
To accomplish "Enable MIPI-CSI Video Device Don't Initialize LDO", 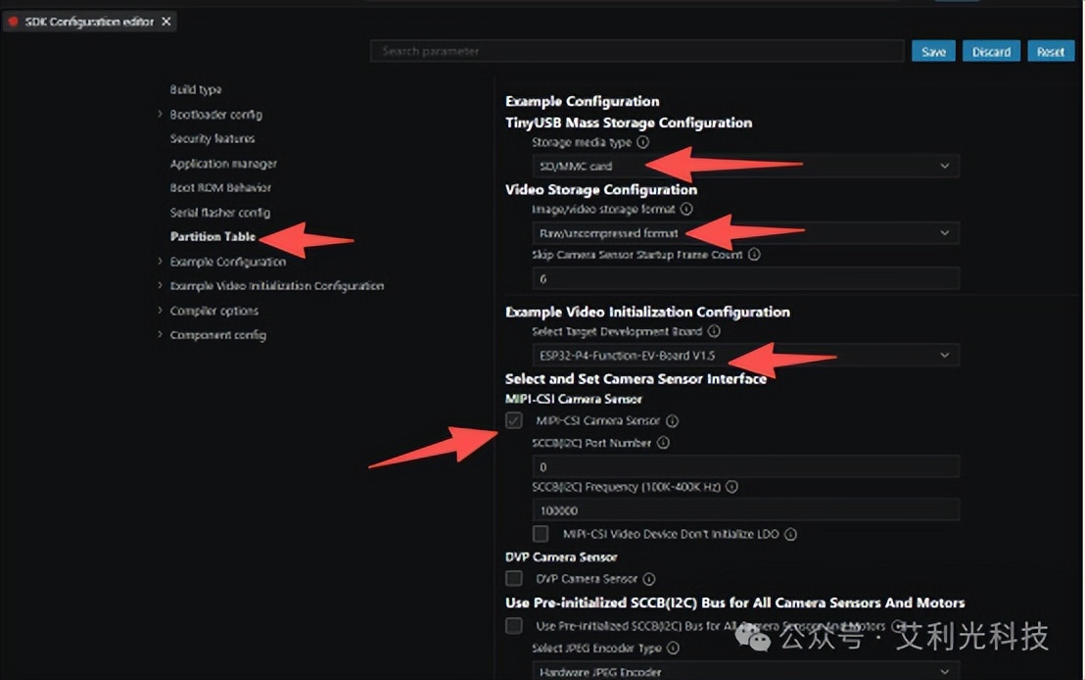I will [541, 534].
